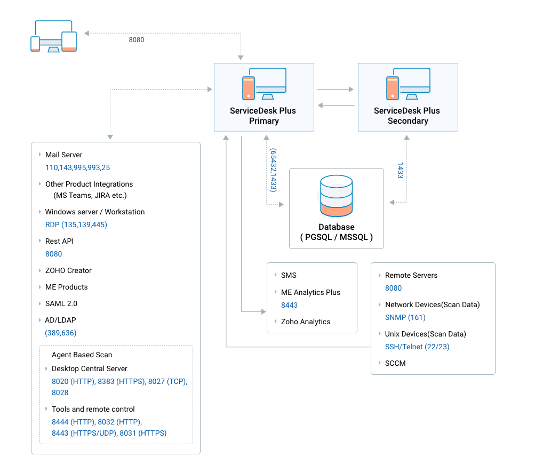The height and width of the screenshot is (465, 535).
Task: Click 'RDP (135,139,445)' port text
Action: click(76, 225)
